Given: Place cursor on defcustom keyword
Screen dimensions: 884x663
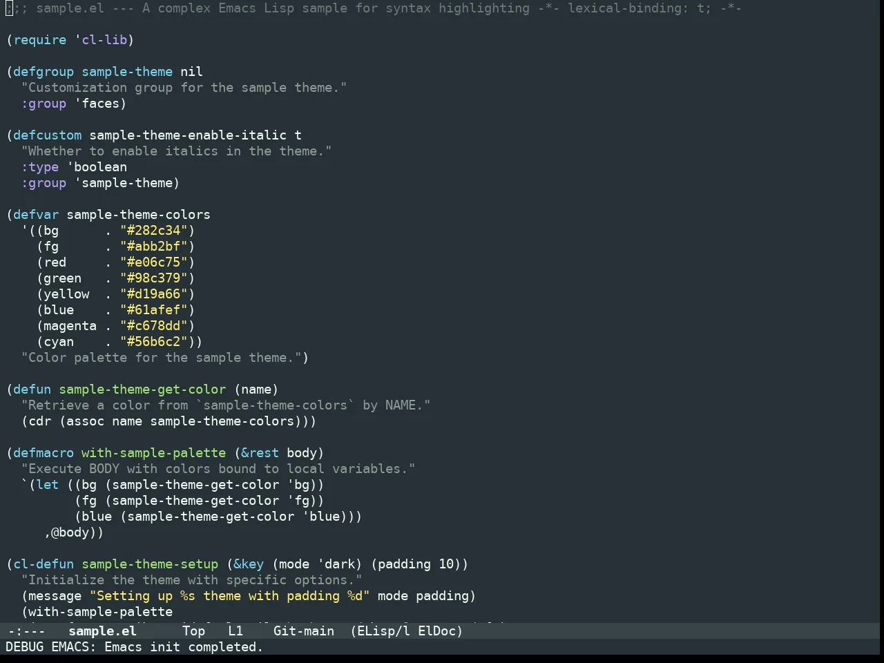Looking at the screenshot, I should tap(48, 135).
